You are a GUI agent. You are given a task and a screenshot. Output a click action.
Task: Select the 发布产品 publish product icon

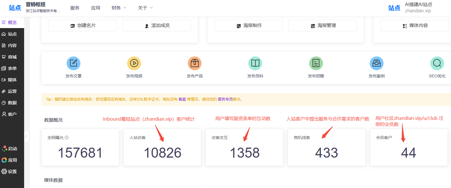[195, 63]
